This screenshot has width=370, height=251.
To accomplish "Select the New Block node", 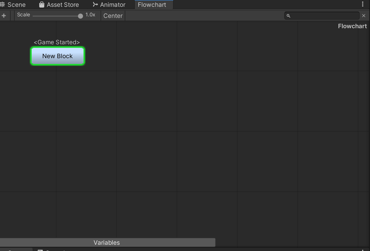I will 58,56.
